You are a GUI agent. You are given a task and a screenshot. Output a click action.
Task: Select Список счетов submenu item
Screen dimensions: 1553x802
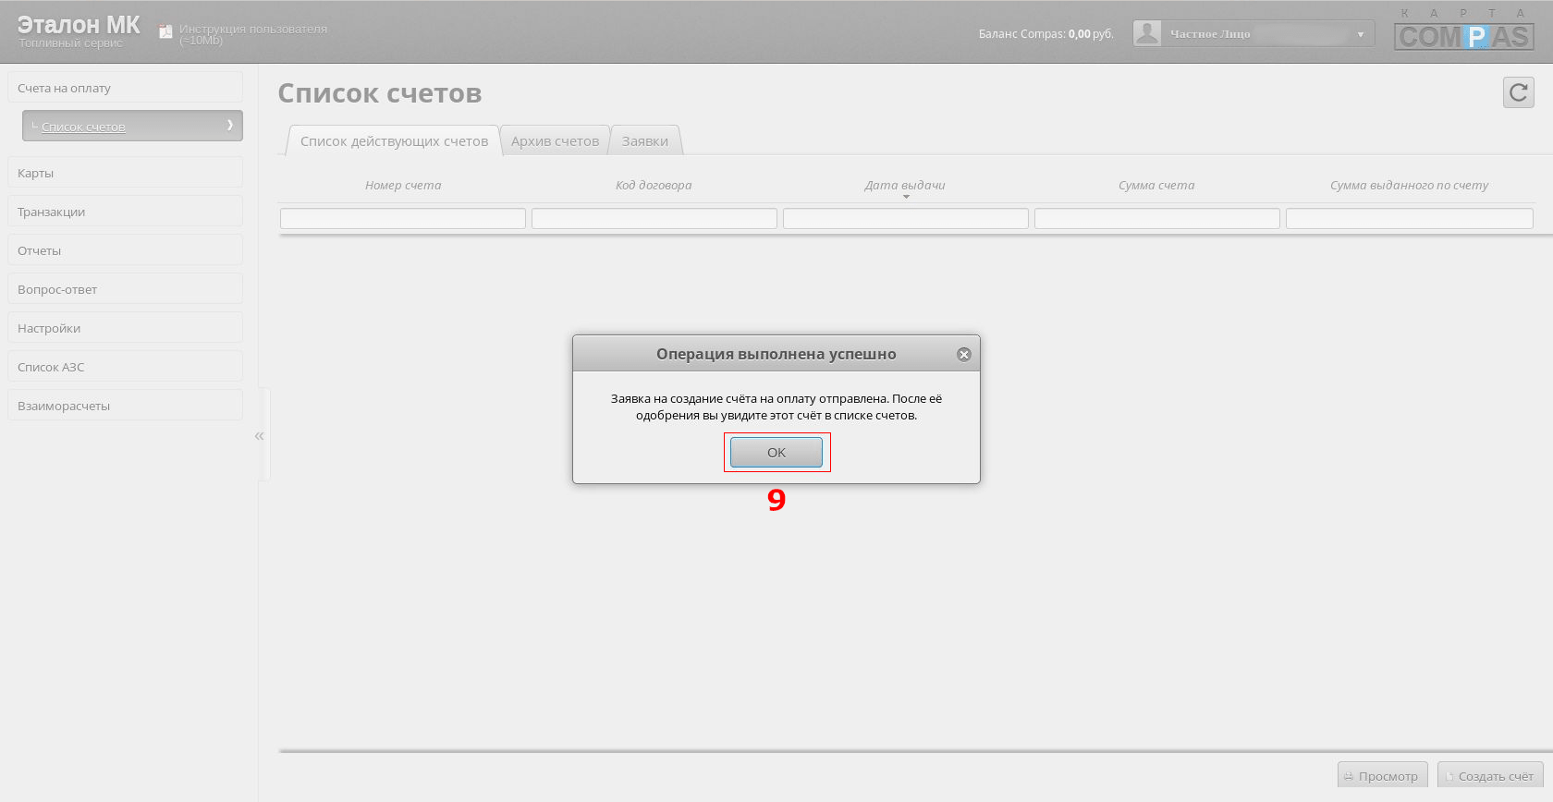pos(132,126)
